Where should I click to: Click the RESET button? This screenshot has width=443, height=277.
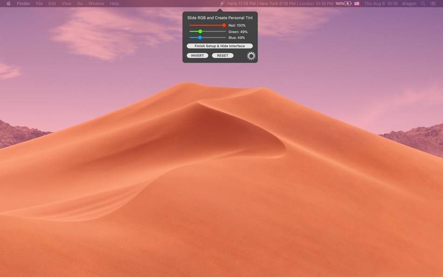(222, 55)
